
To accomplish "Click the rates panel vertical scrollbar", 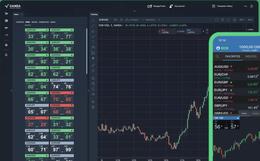I will (86, 51).
